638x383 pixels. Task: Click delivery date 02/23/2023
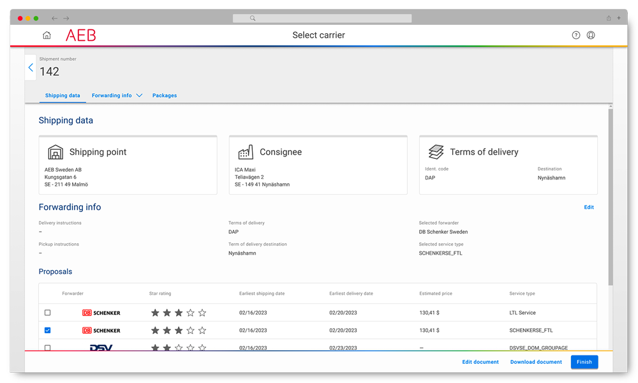tap(343, 348)
